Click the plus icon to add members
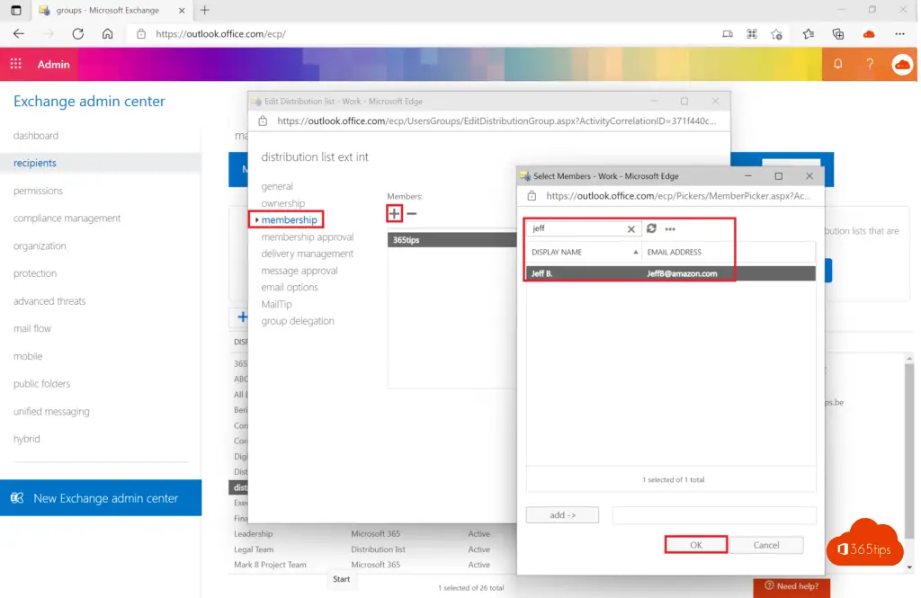 point(394,214)
